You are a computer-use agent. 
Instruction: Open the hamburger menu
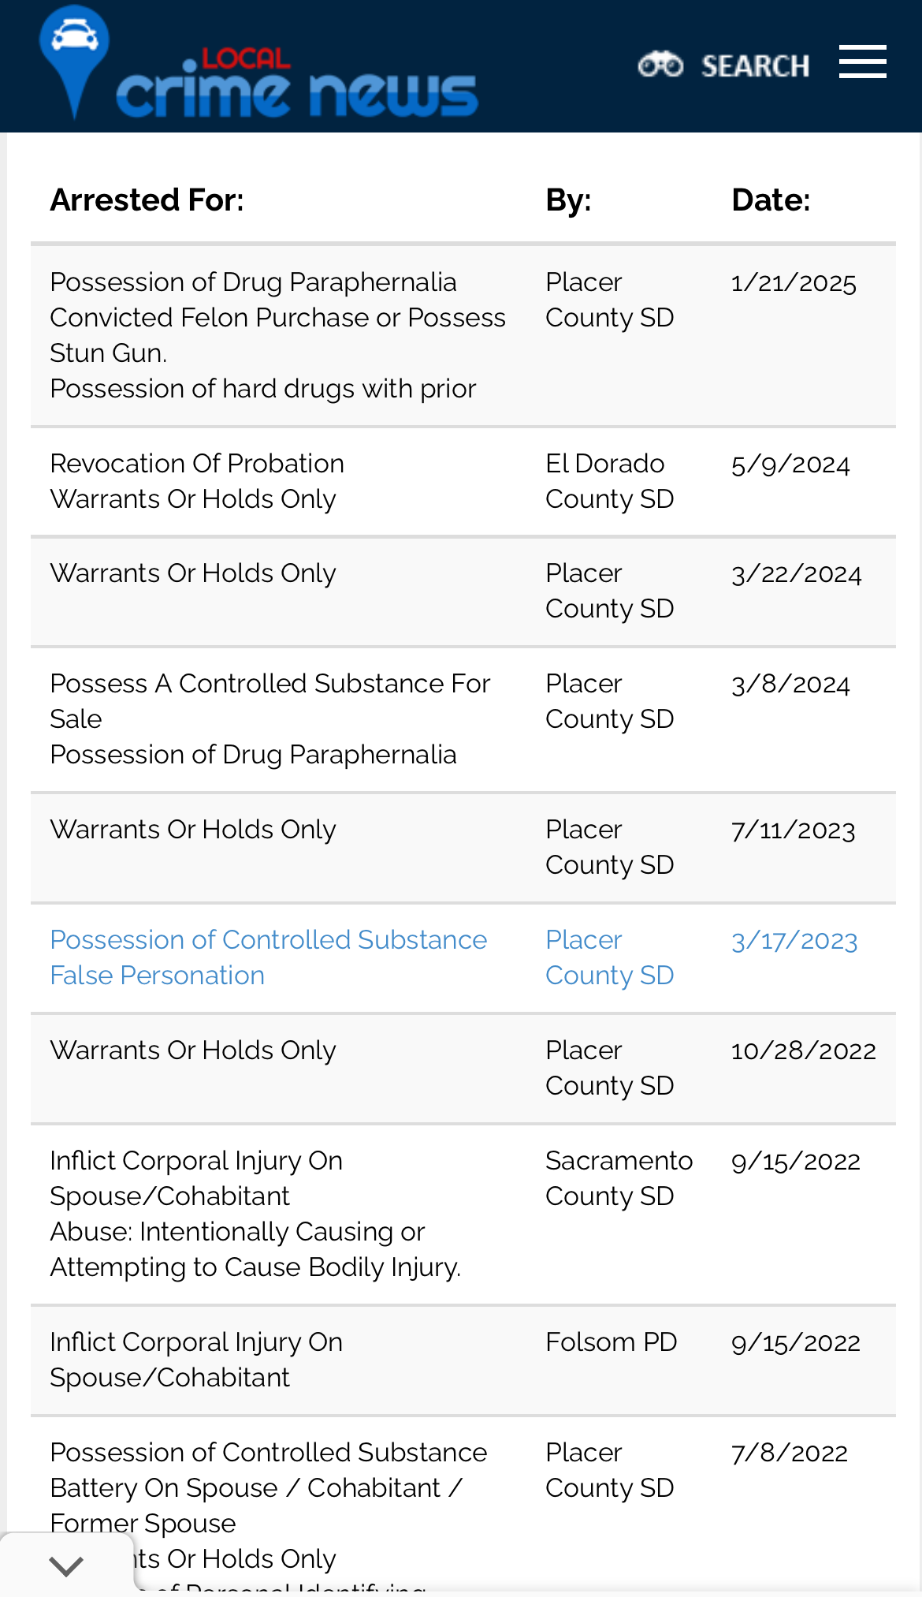point(862,62)
